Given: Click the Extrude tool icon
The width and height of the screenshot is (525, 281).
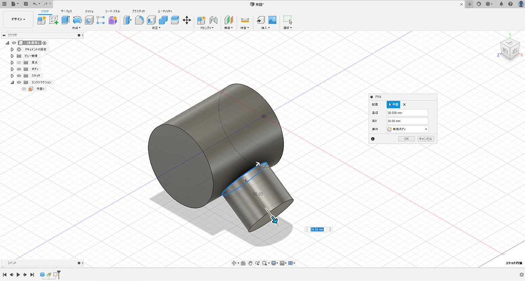Looking at the screenshot, I should click(66, 20).
